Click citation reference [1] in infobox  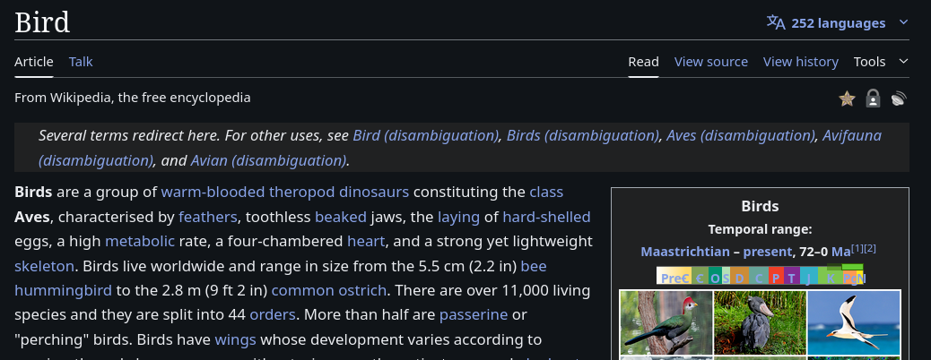[856, 248]
